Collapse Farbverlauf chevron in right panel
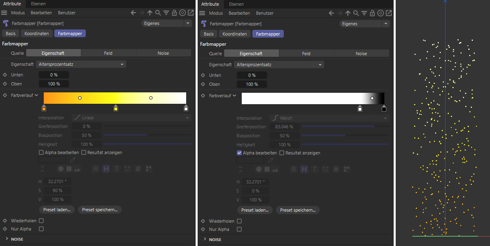This screenshot has height=246, width=490. 234,96
